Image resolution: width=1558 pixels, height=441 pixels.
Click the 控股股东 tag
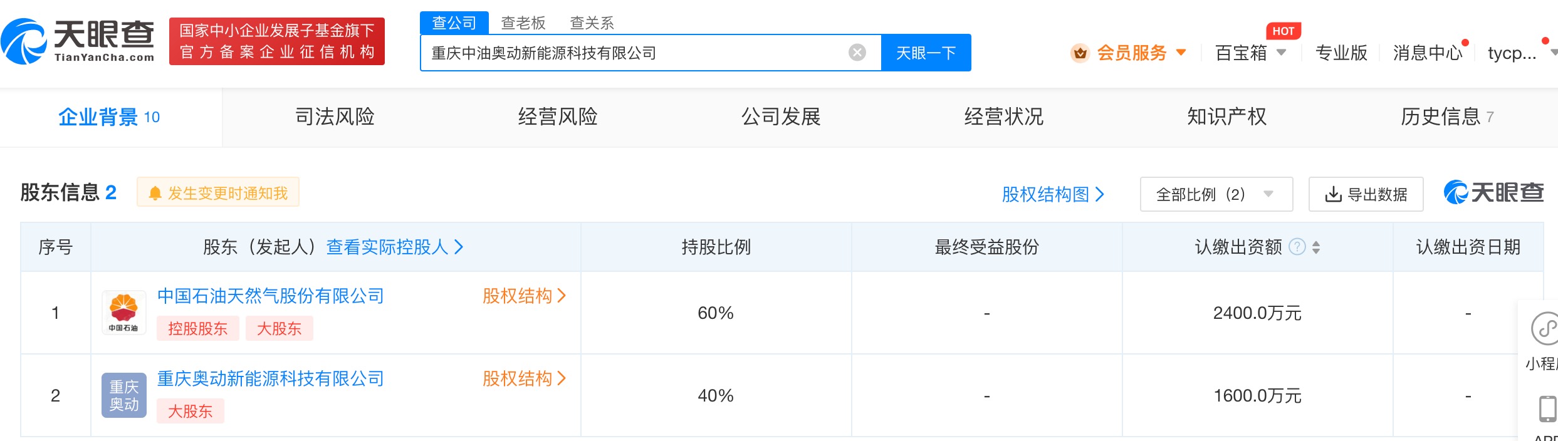pyautogui.click(x=197, y=329)
